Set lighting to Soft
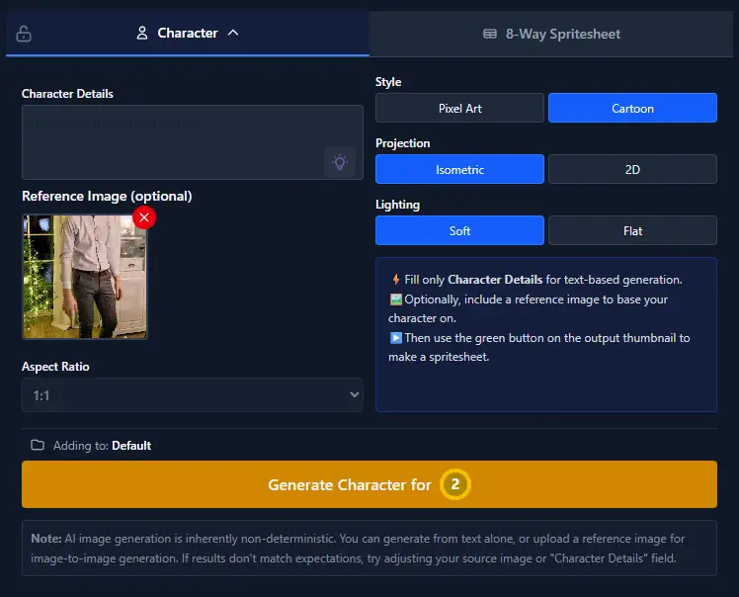 pos(459,231)
